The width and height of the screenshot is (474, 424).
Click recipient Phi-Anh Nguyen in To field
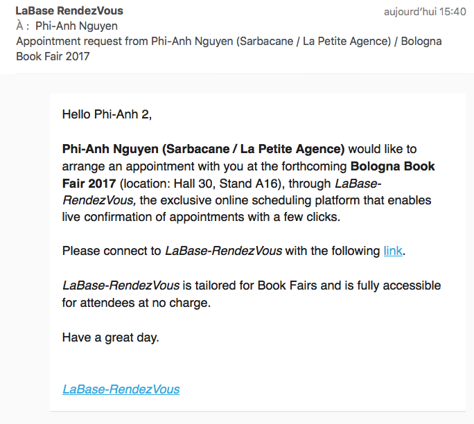click(76, 26)
